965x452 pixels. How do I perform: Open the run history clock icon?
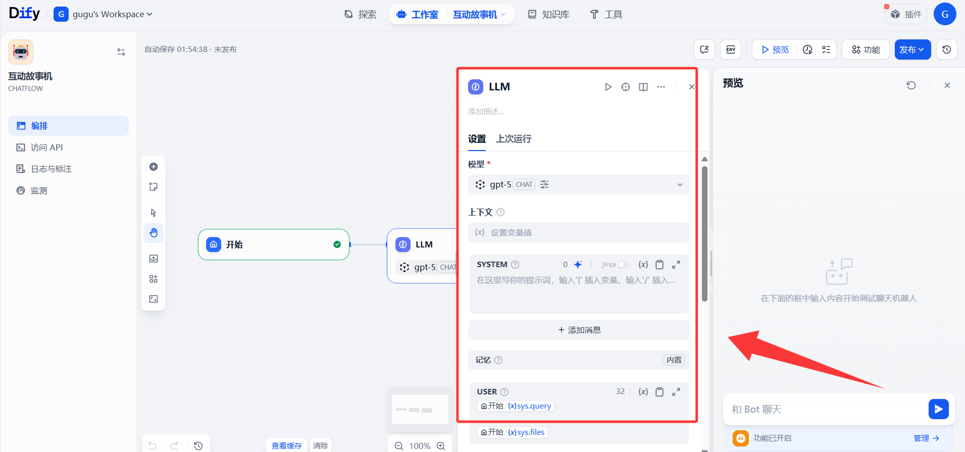point(807,49)
